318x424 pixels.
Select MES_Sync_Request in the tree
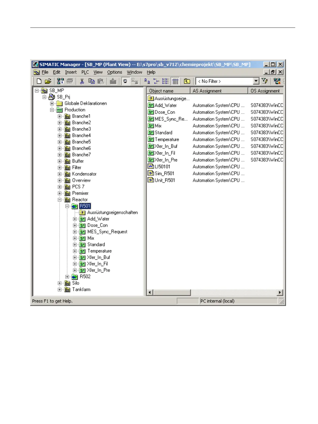(x=107, y=232)
